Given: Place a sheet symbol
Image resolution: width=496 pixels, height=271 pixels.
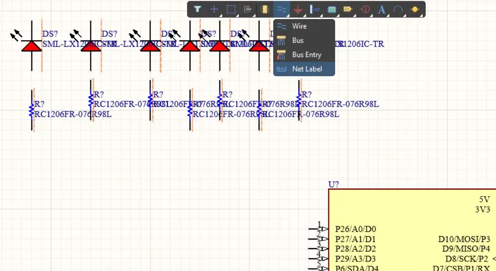Looking at the screenshot, I should click(331, 10).
